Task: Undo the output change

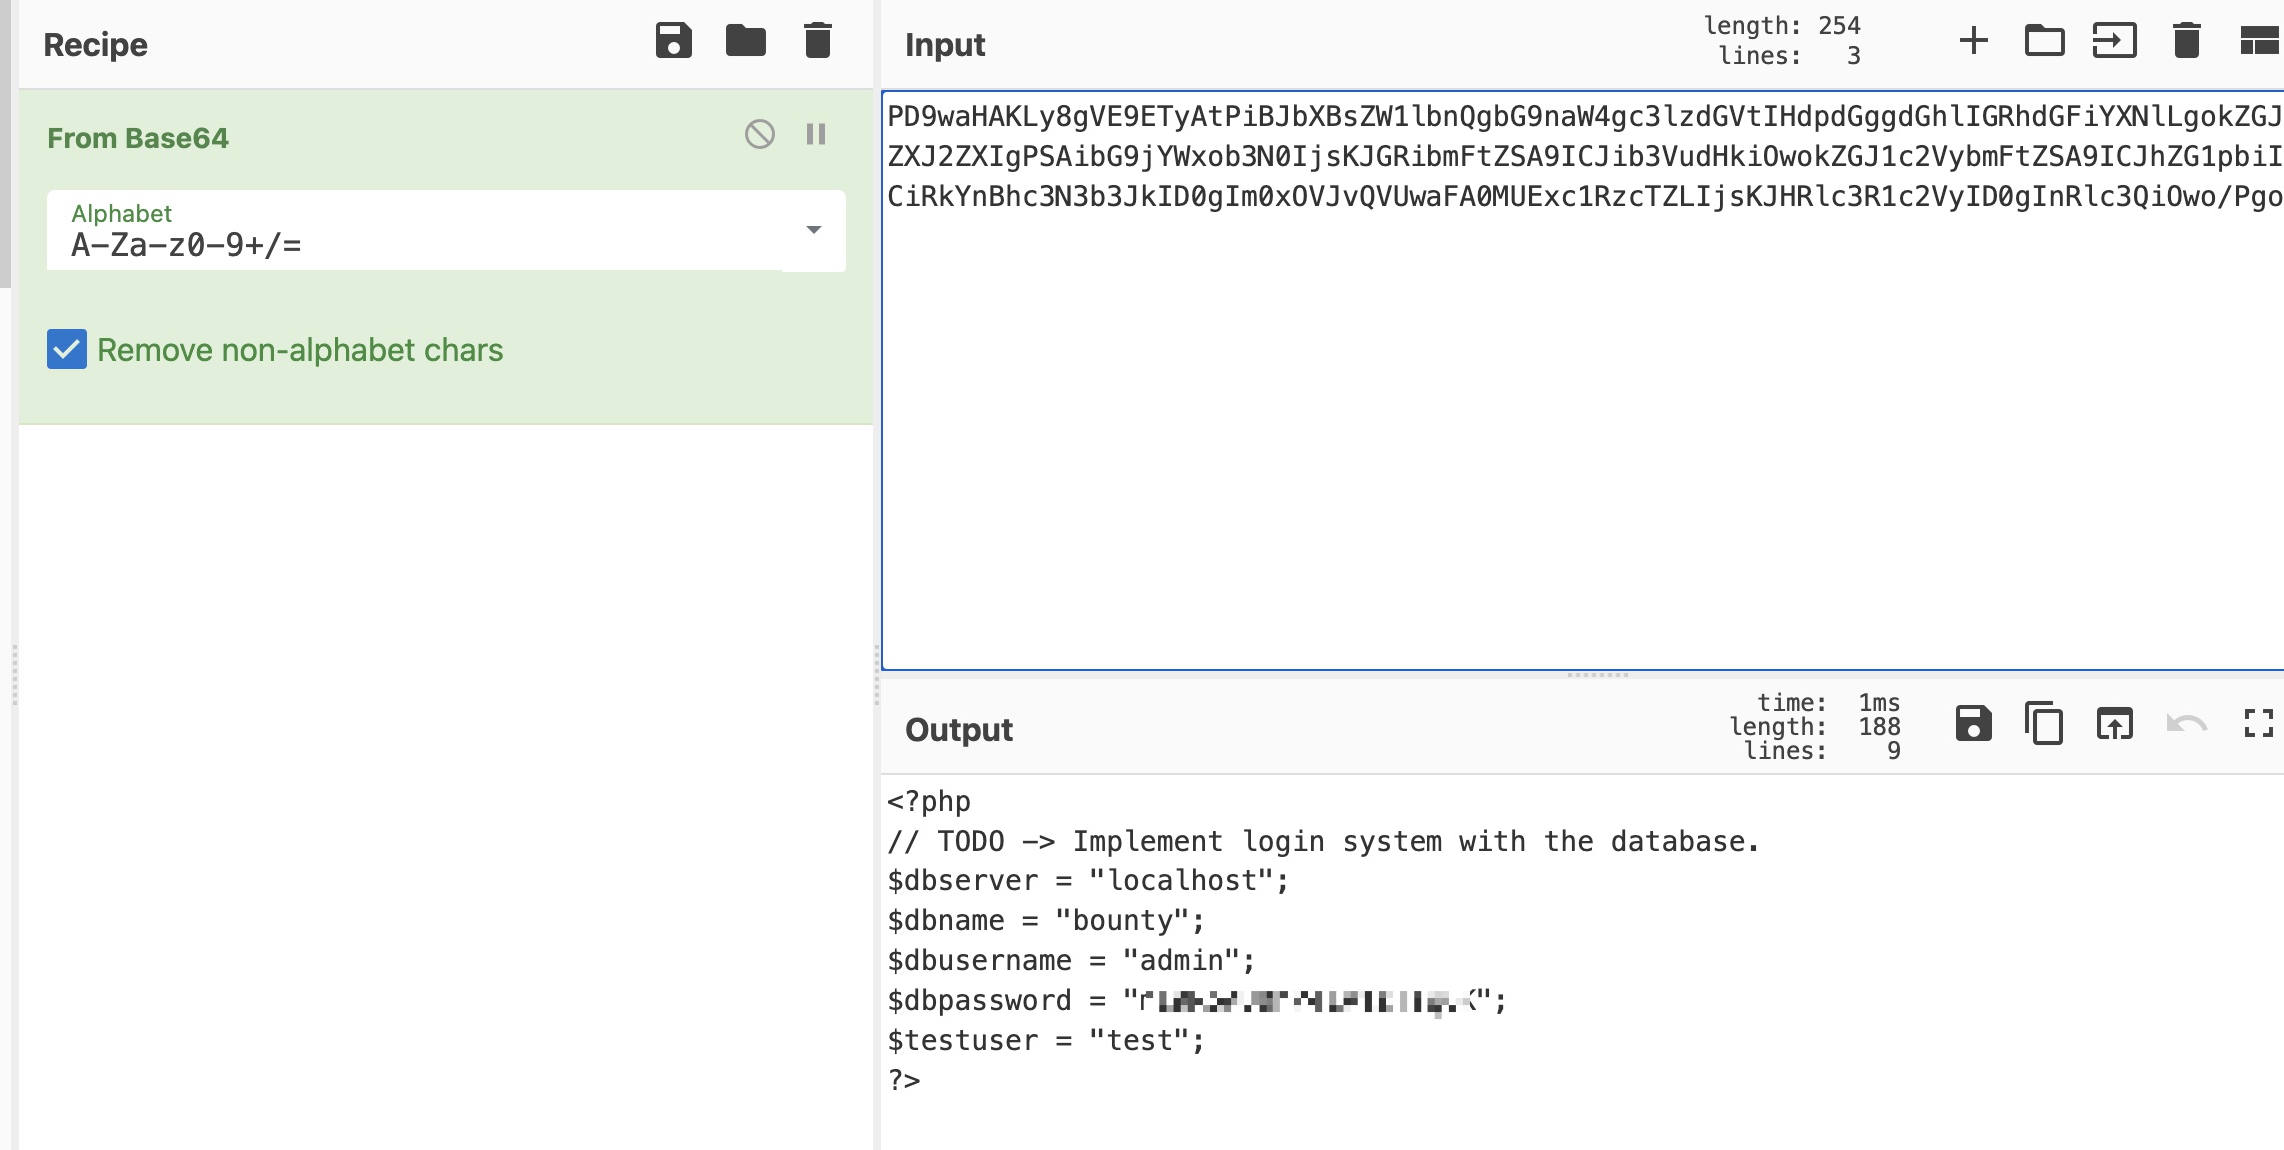Action: 2186,724
